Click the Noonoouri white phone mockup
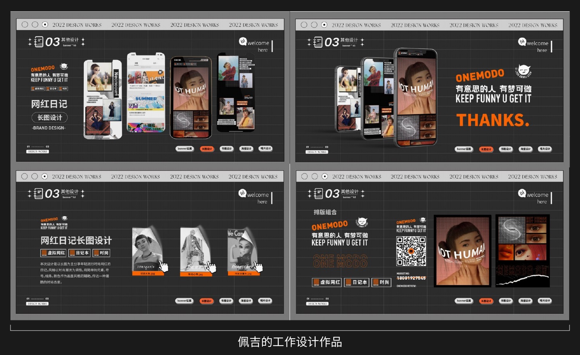This screenshot has width=580, height=355. point(103,100)
